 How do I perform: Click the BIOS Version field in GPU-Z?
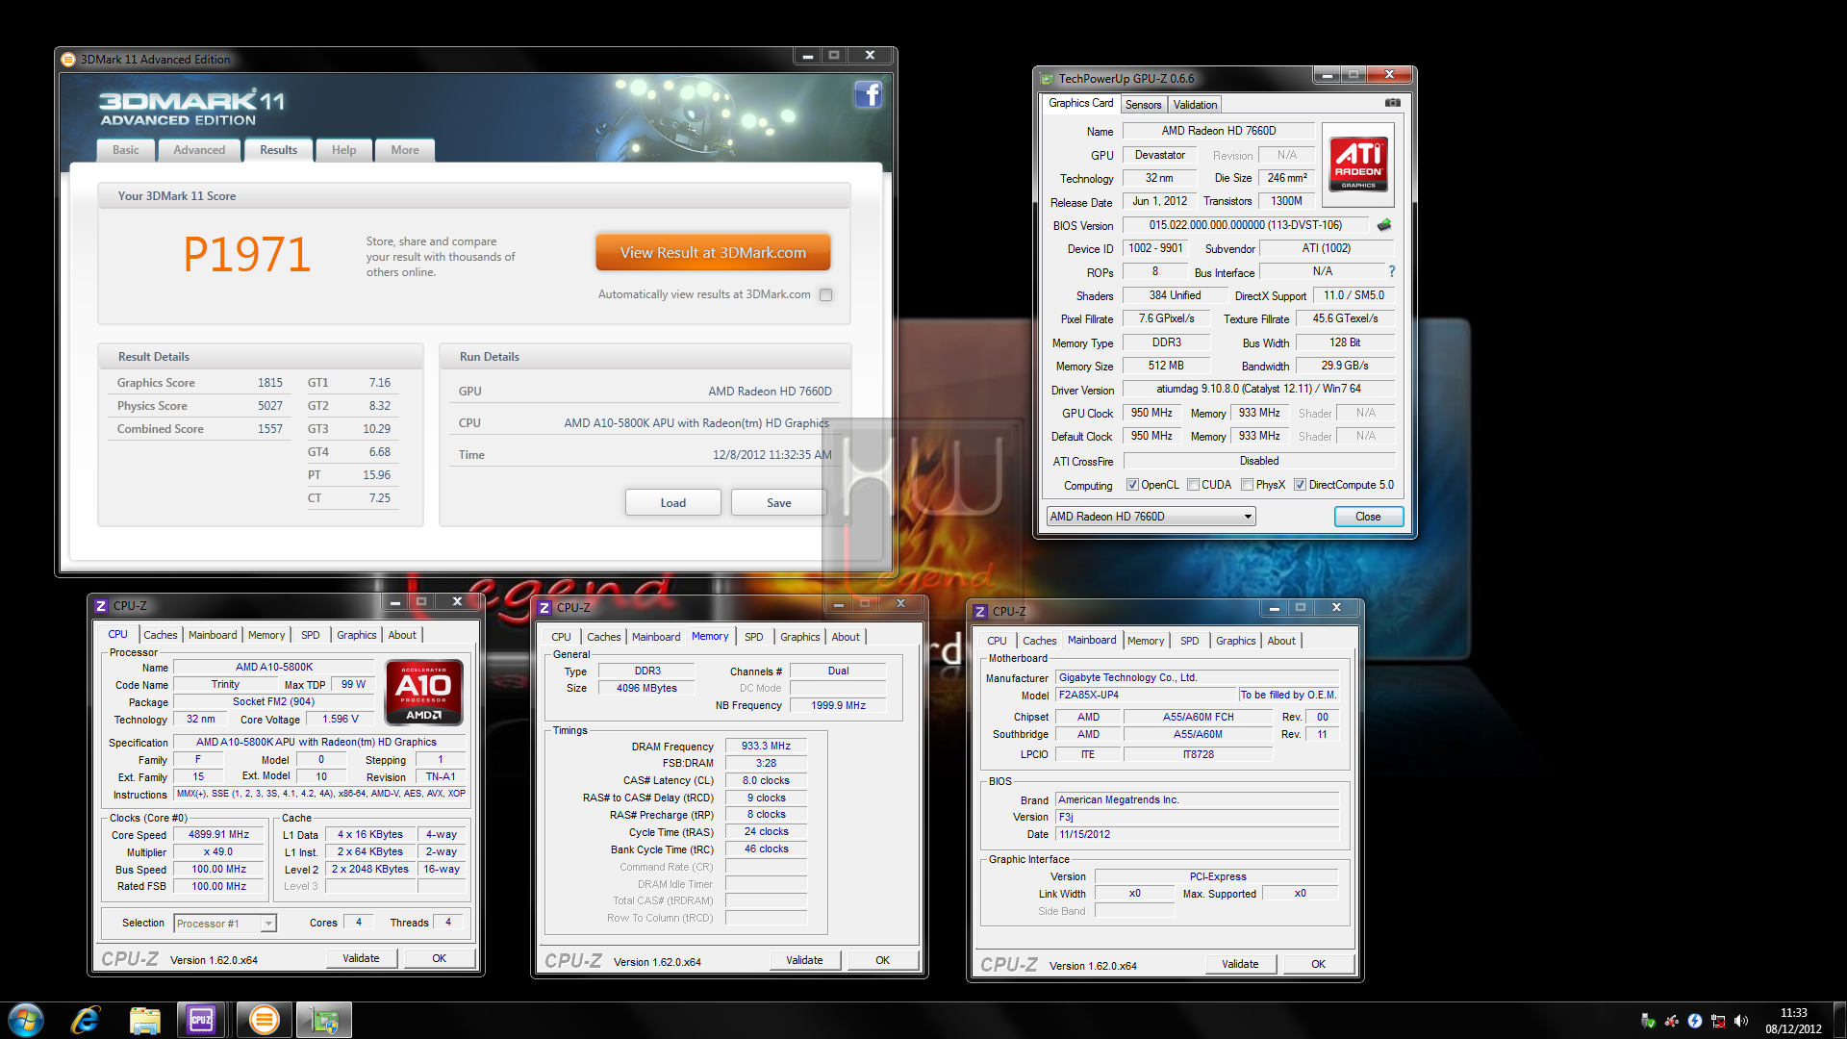pyautogui.click(x=1245, y=225)
